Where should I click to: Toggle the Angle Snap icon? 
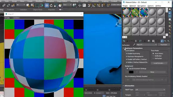click(94, 5)
